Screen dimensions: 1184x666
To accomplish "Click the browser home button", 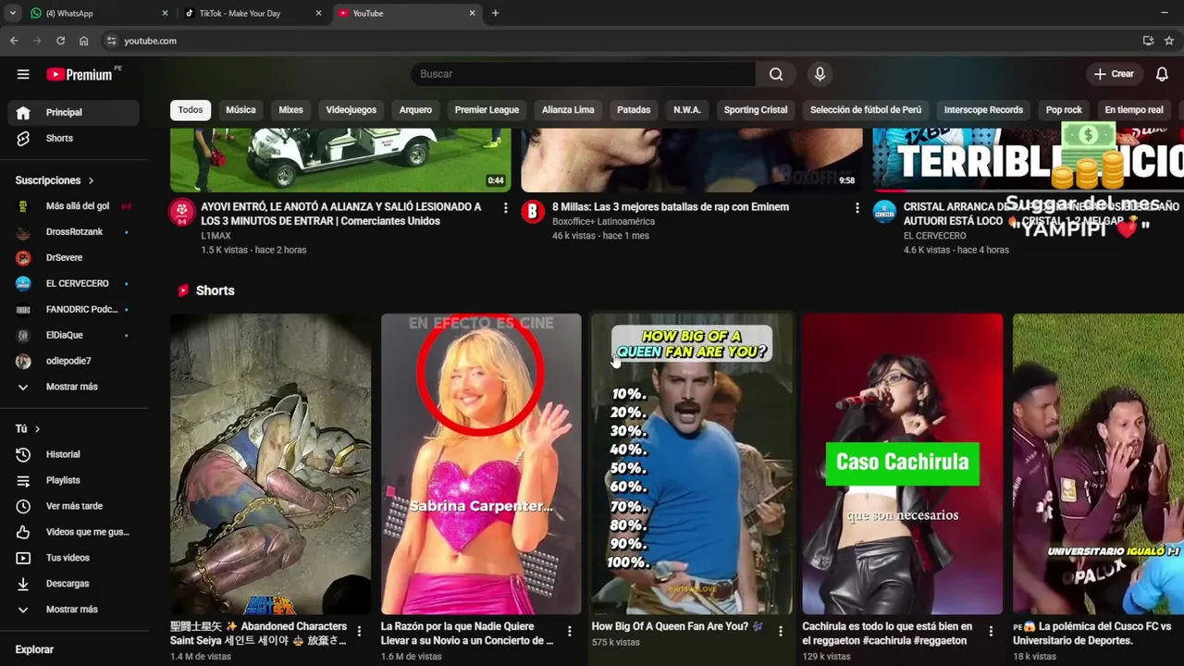I will click(83, 41).
